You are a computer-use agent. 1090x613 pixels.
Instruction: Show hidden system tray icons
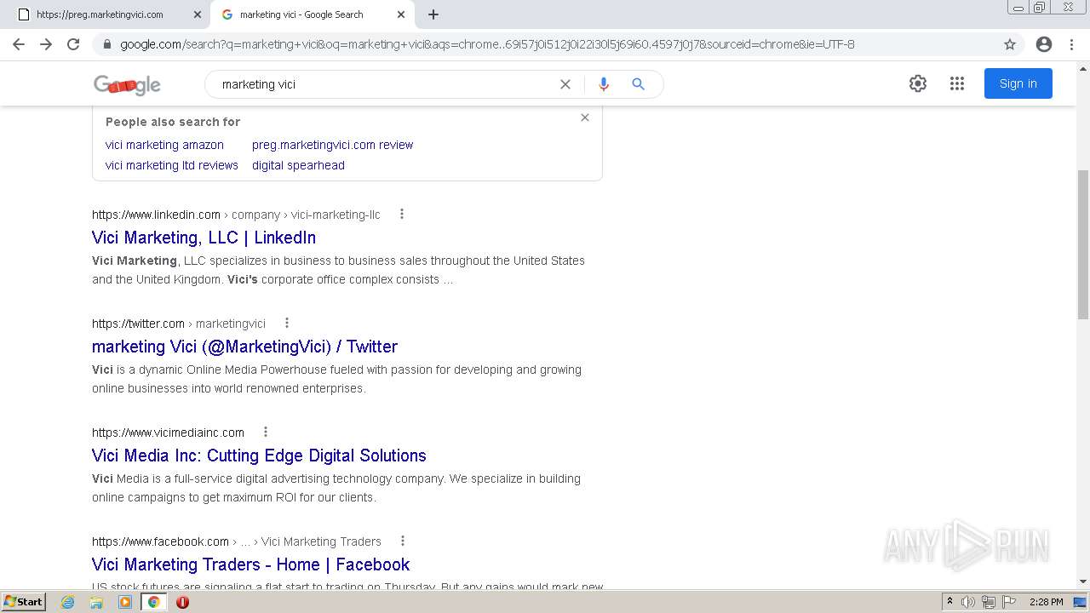click(950, 602)
